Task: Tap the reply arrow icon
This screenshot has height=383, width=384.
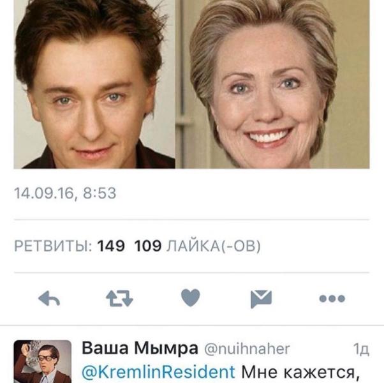Action: pos(49,299)
